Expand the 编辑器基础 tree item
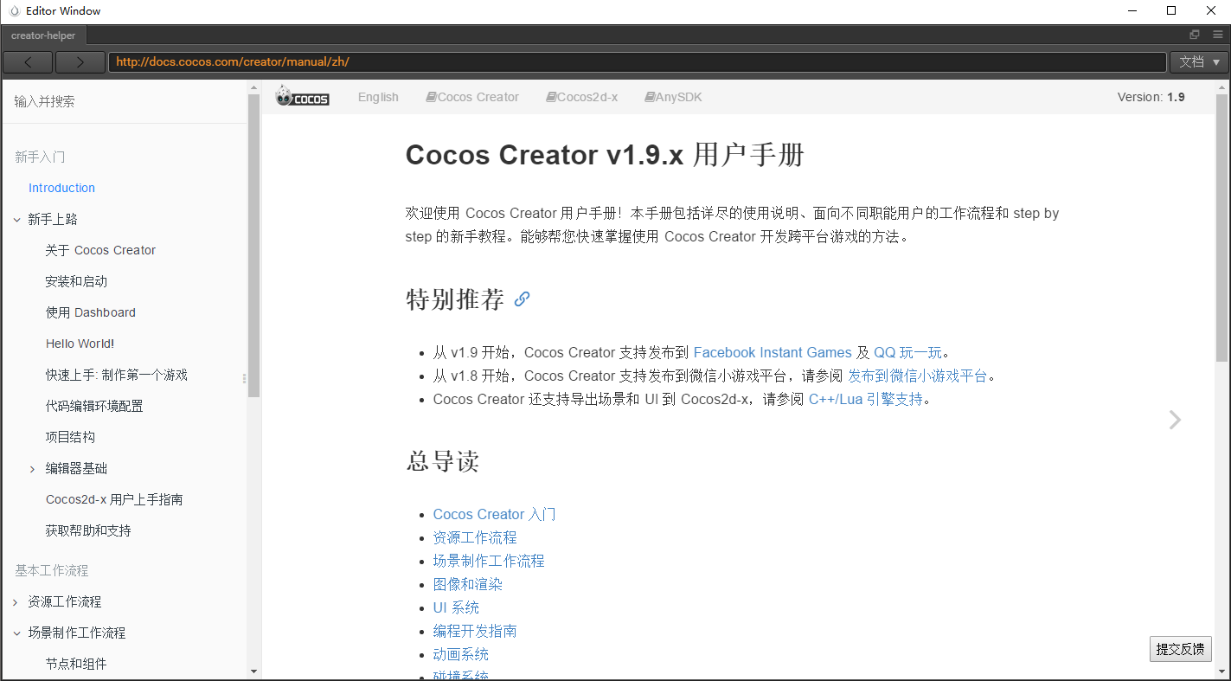Screen dimensions: 1231x681 point(33,469)
